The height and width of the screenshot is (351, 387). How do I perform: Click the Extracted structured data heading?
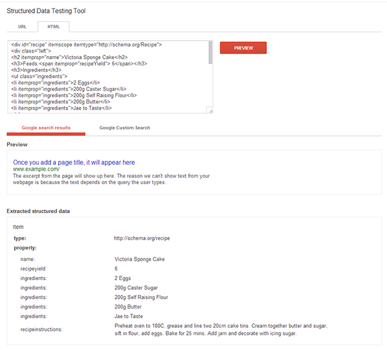pyautogui.click(x=38, y=211)
